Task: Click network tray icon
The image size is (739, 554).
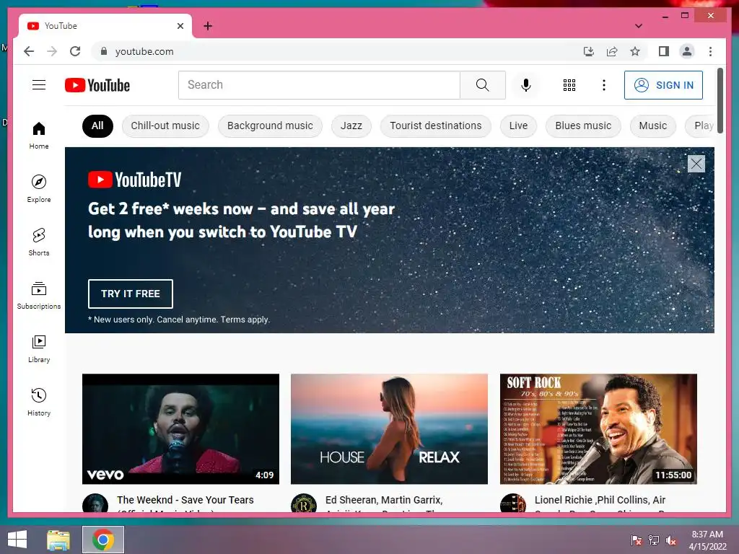Action: coord(654,540)
